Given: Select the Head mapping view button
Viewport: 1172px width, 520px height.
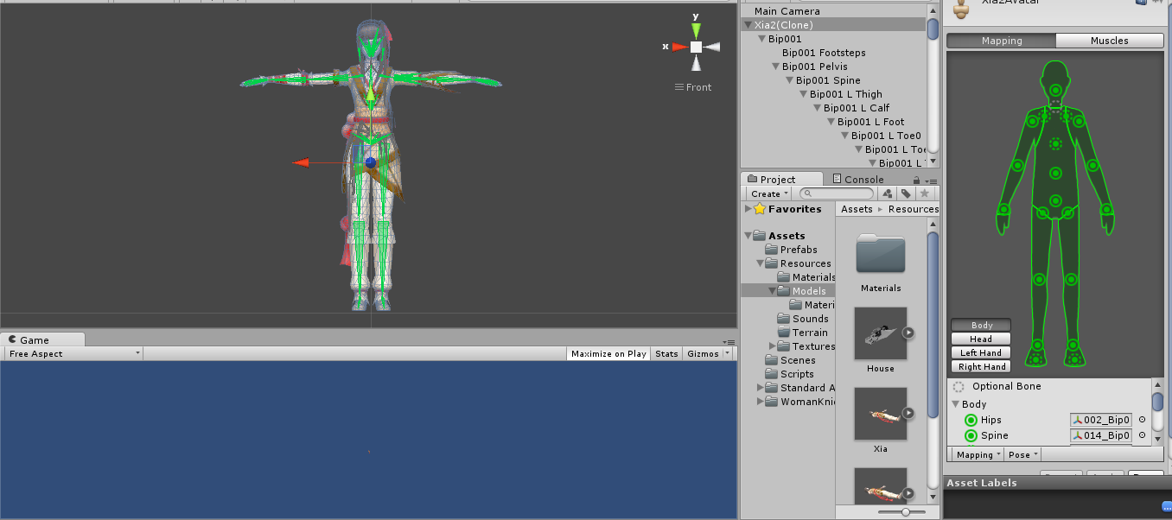Looking at the screenshot, I should pyautogui.click(x=981, y=339).
